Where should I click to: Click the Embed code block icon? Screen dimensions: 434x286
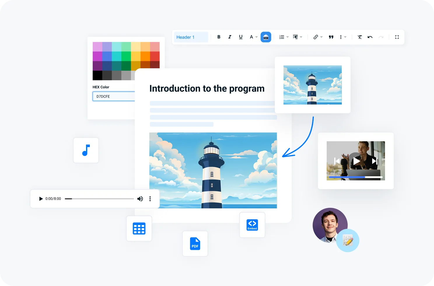coord(252,225)
